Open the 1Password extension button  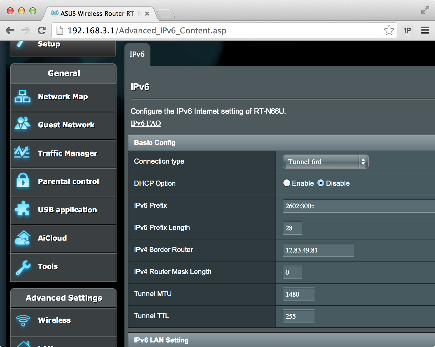[x=407, y=30]
